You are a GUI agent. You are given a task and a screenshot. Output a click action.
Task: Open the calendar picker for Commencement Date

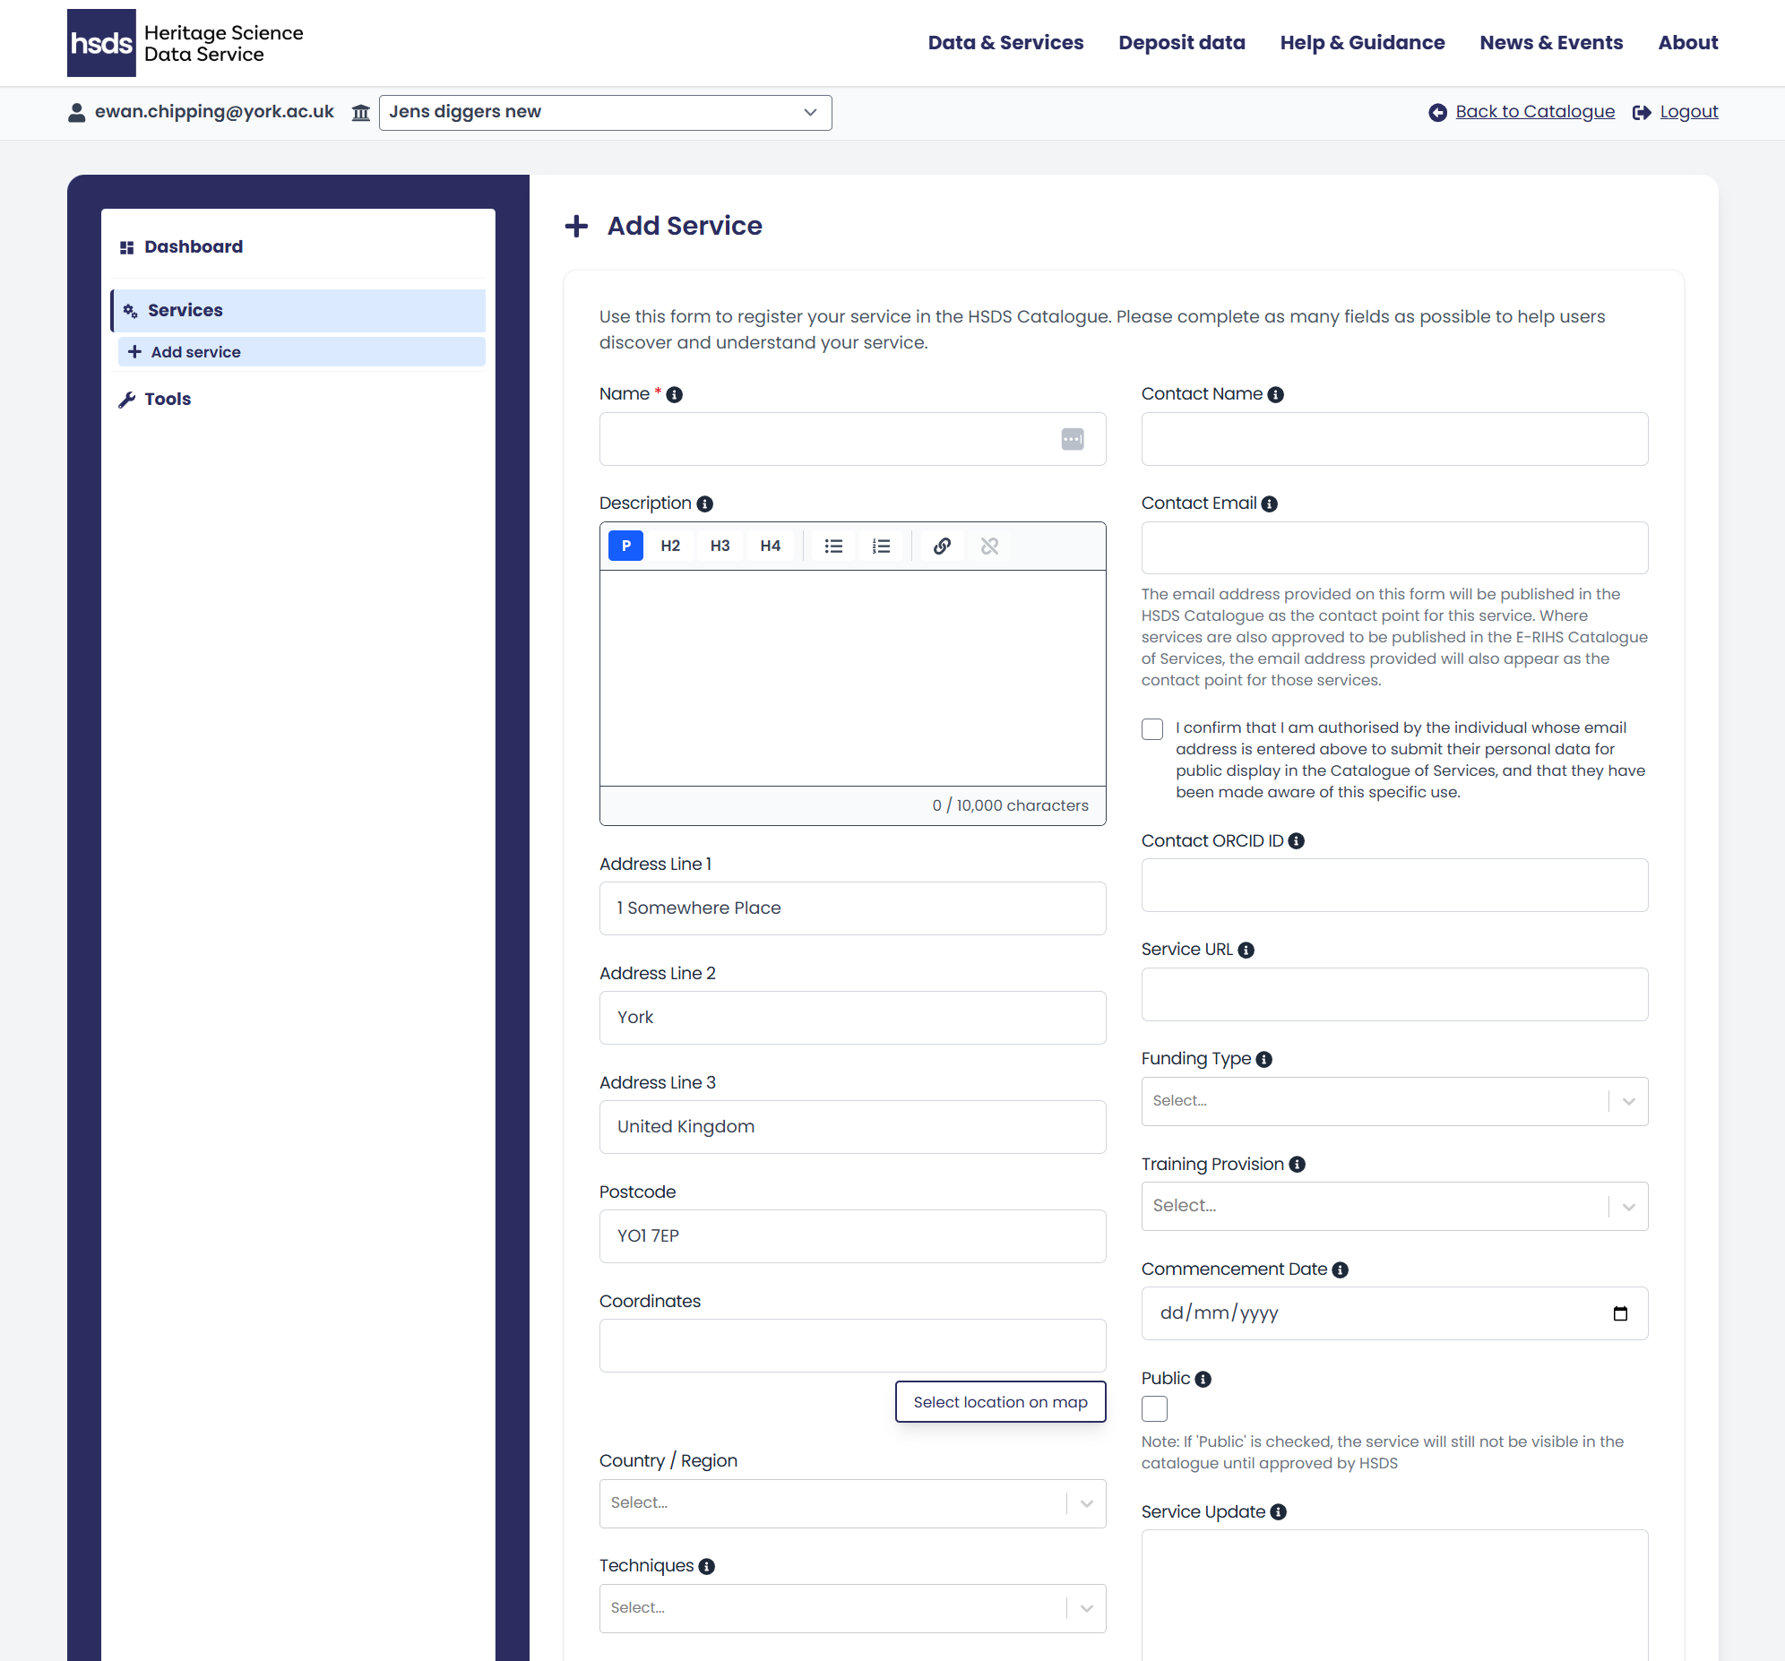[1621, 1313]
